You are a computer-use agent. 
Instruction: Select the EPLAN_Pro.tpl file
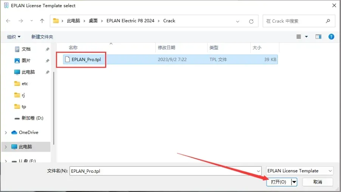click(x=170, y=59)
